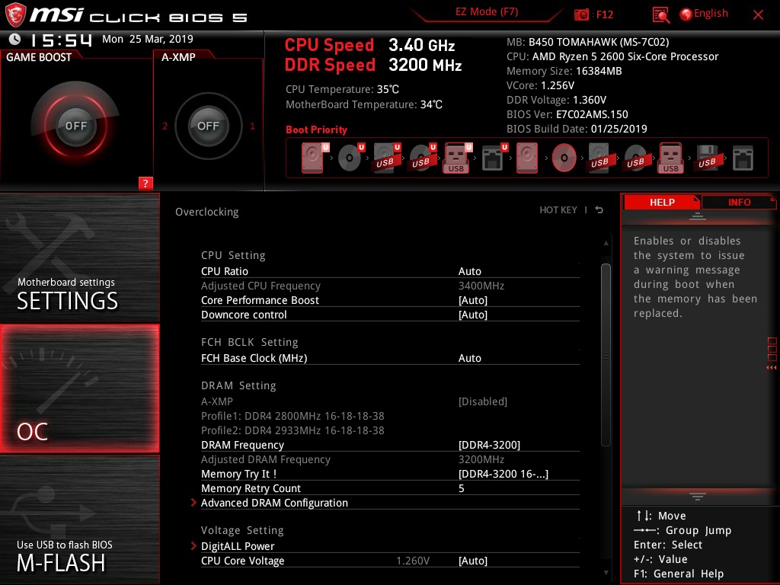Click the HOT KEY label
This screenshot has height=585, width=780.
coord(558,210)
